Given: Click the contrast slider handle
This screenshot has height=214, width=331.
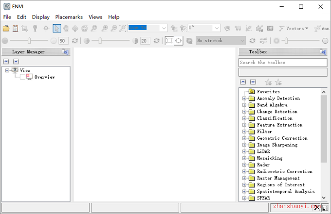Looking at the screenshot, I should [x=100, y=41].
